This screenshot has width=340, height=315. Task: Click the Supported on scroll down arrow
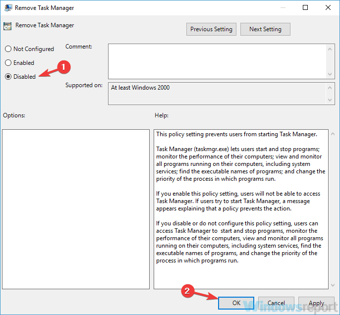coord(330,100)
